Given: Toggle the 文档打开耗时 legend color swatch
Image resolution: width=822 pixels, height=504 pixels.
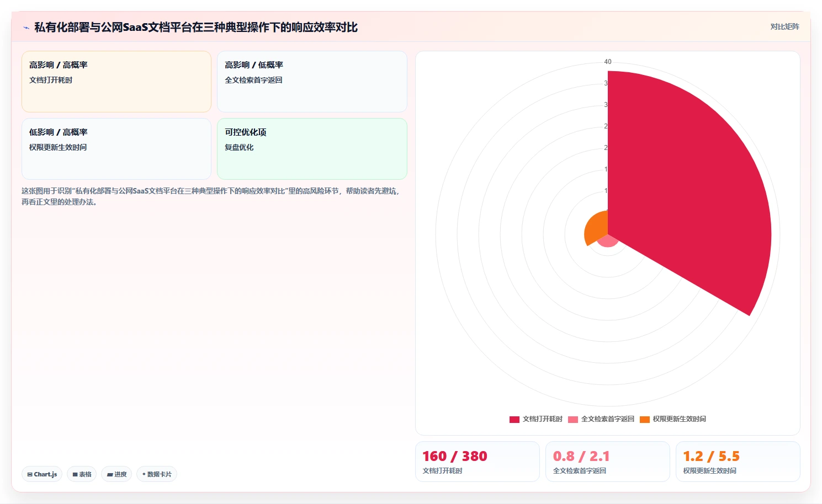Looking at the screenshot, I should 515,419.
